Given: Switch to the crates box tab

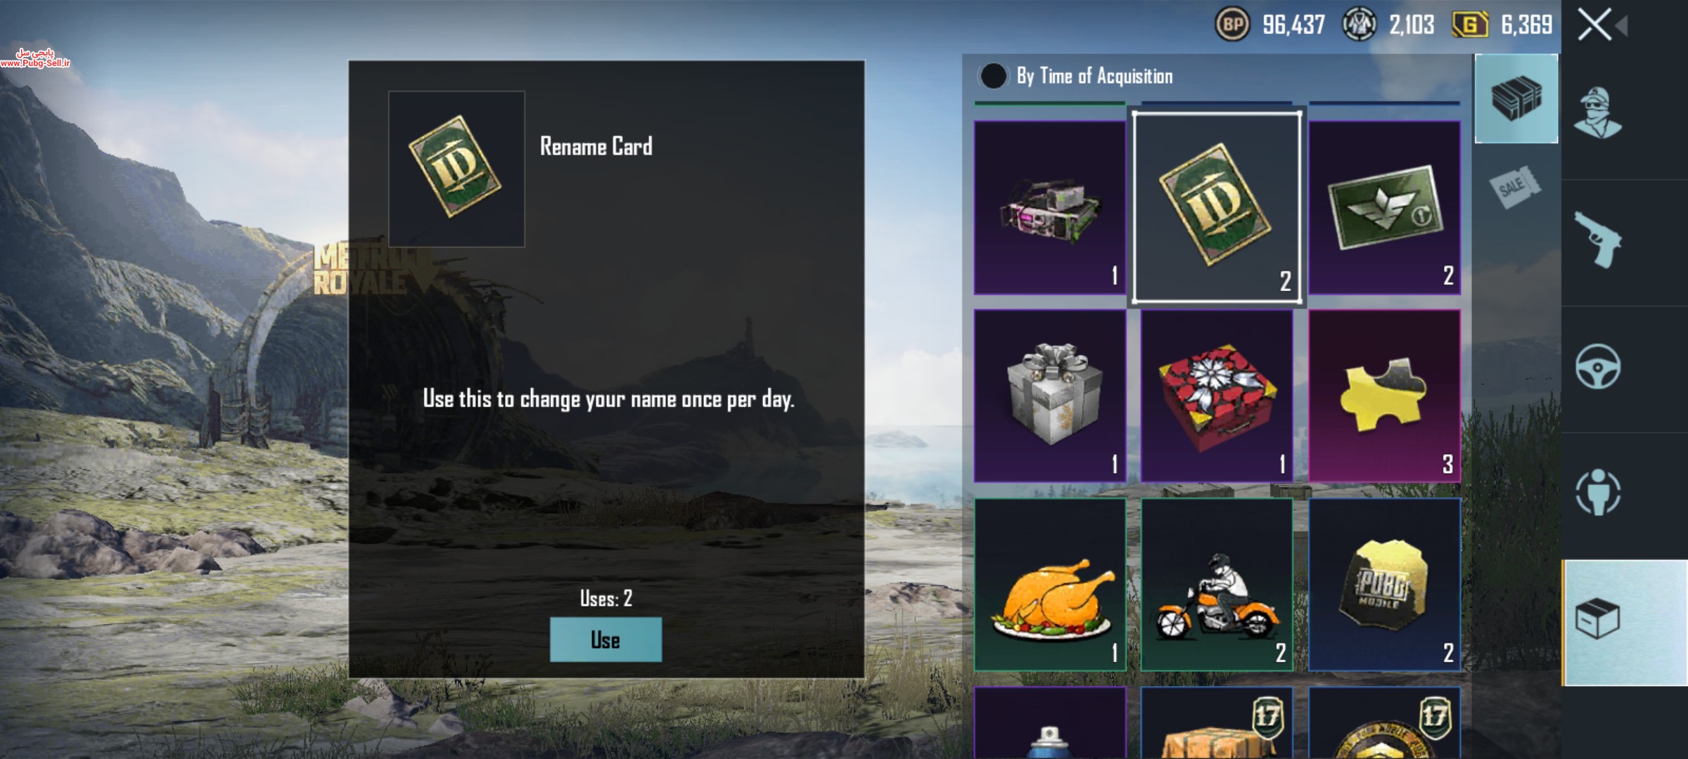Looking at the screenshot, I should click(x=1516, y=98).
